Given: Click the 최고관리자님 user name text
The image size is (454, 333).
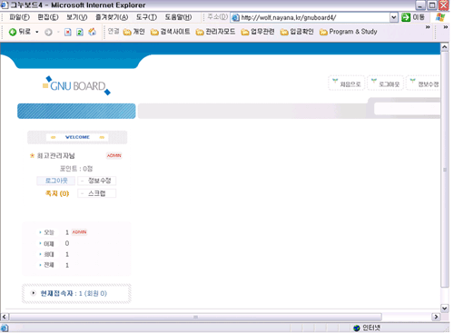Looking at the screenshot, I should pyautogui.click(x=55, y=156).
